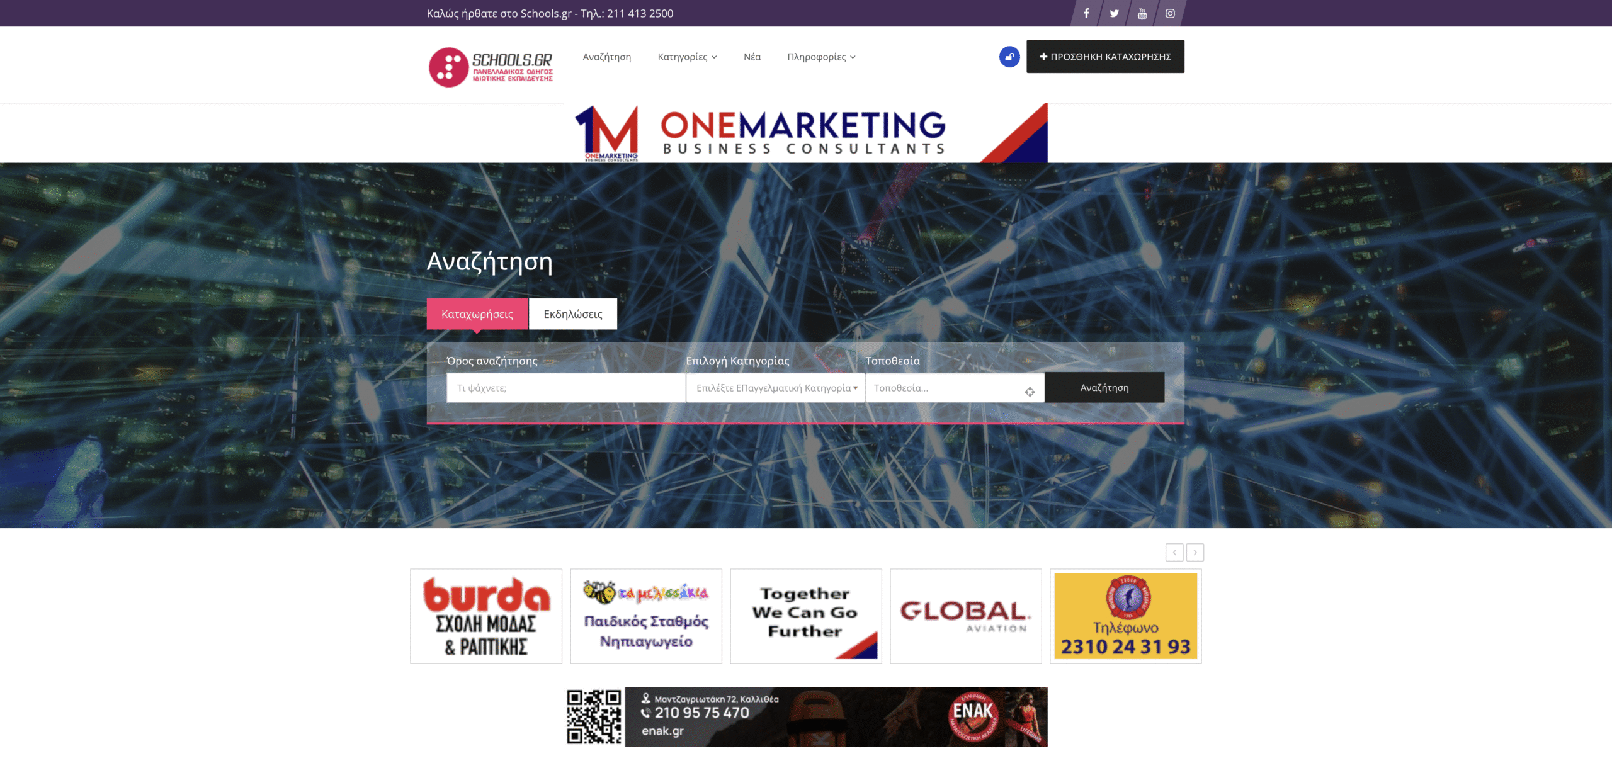
Task: Open the Facebook social icon
Action: pos(1086,13)
